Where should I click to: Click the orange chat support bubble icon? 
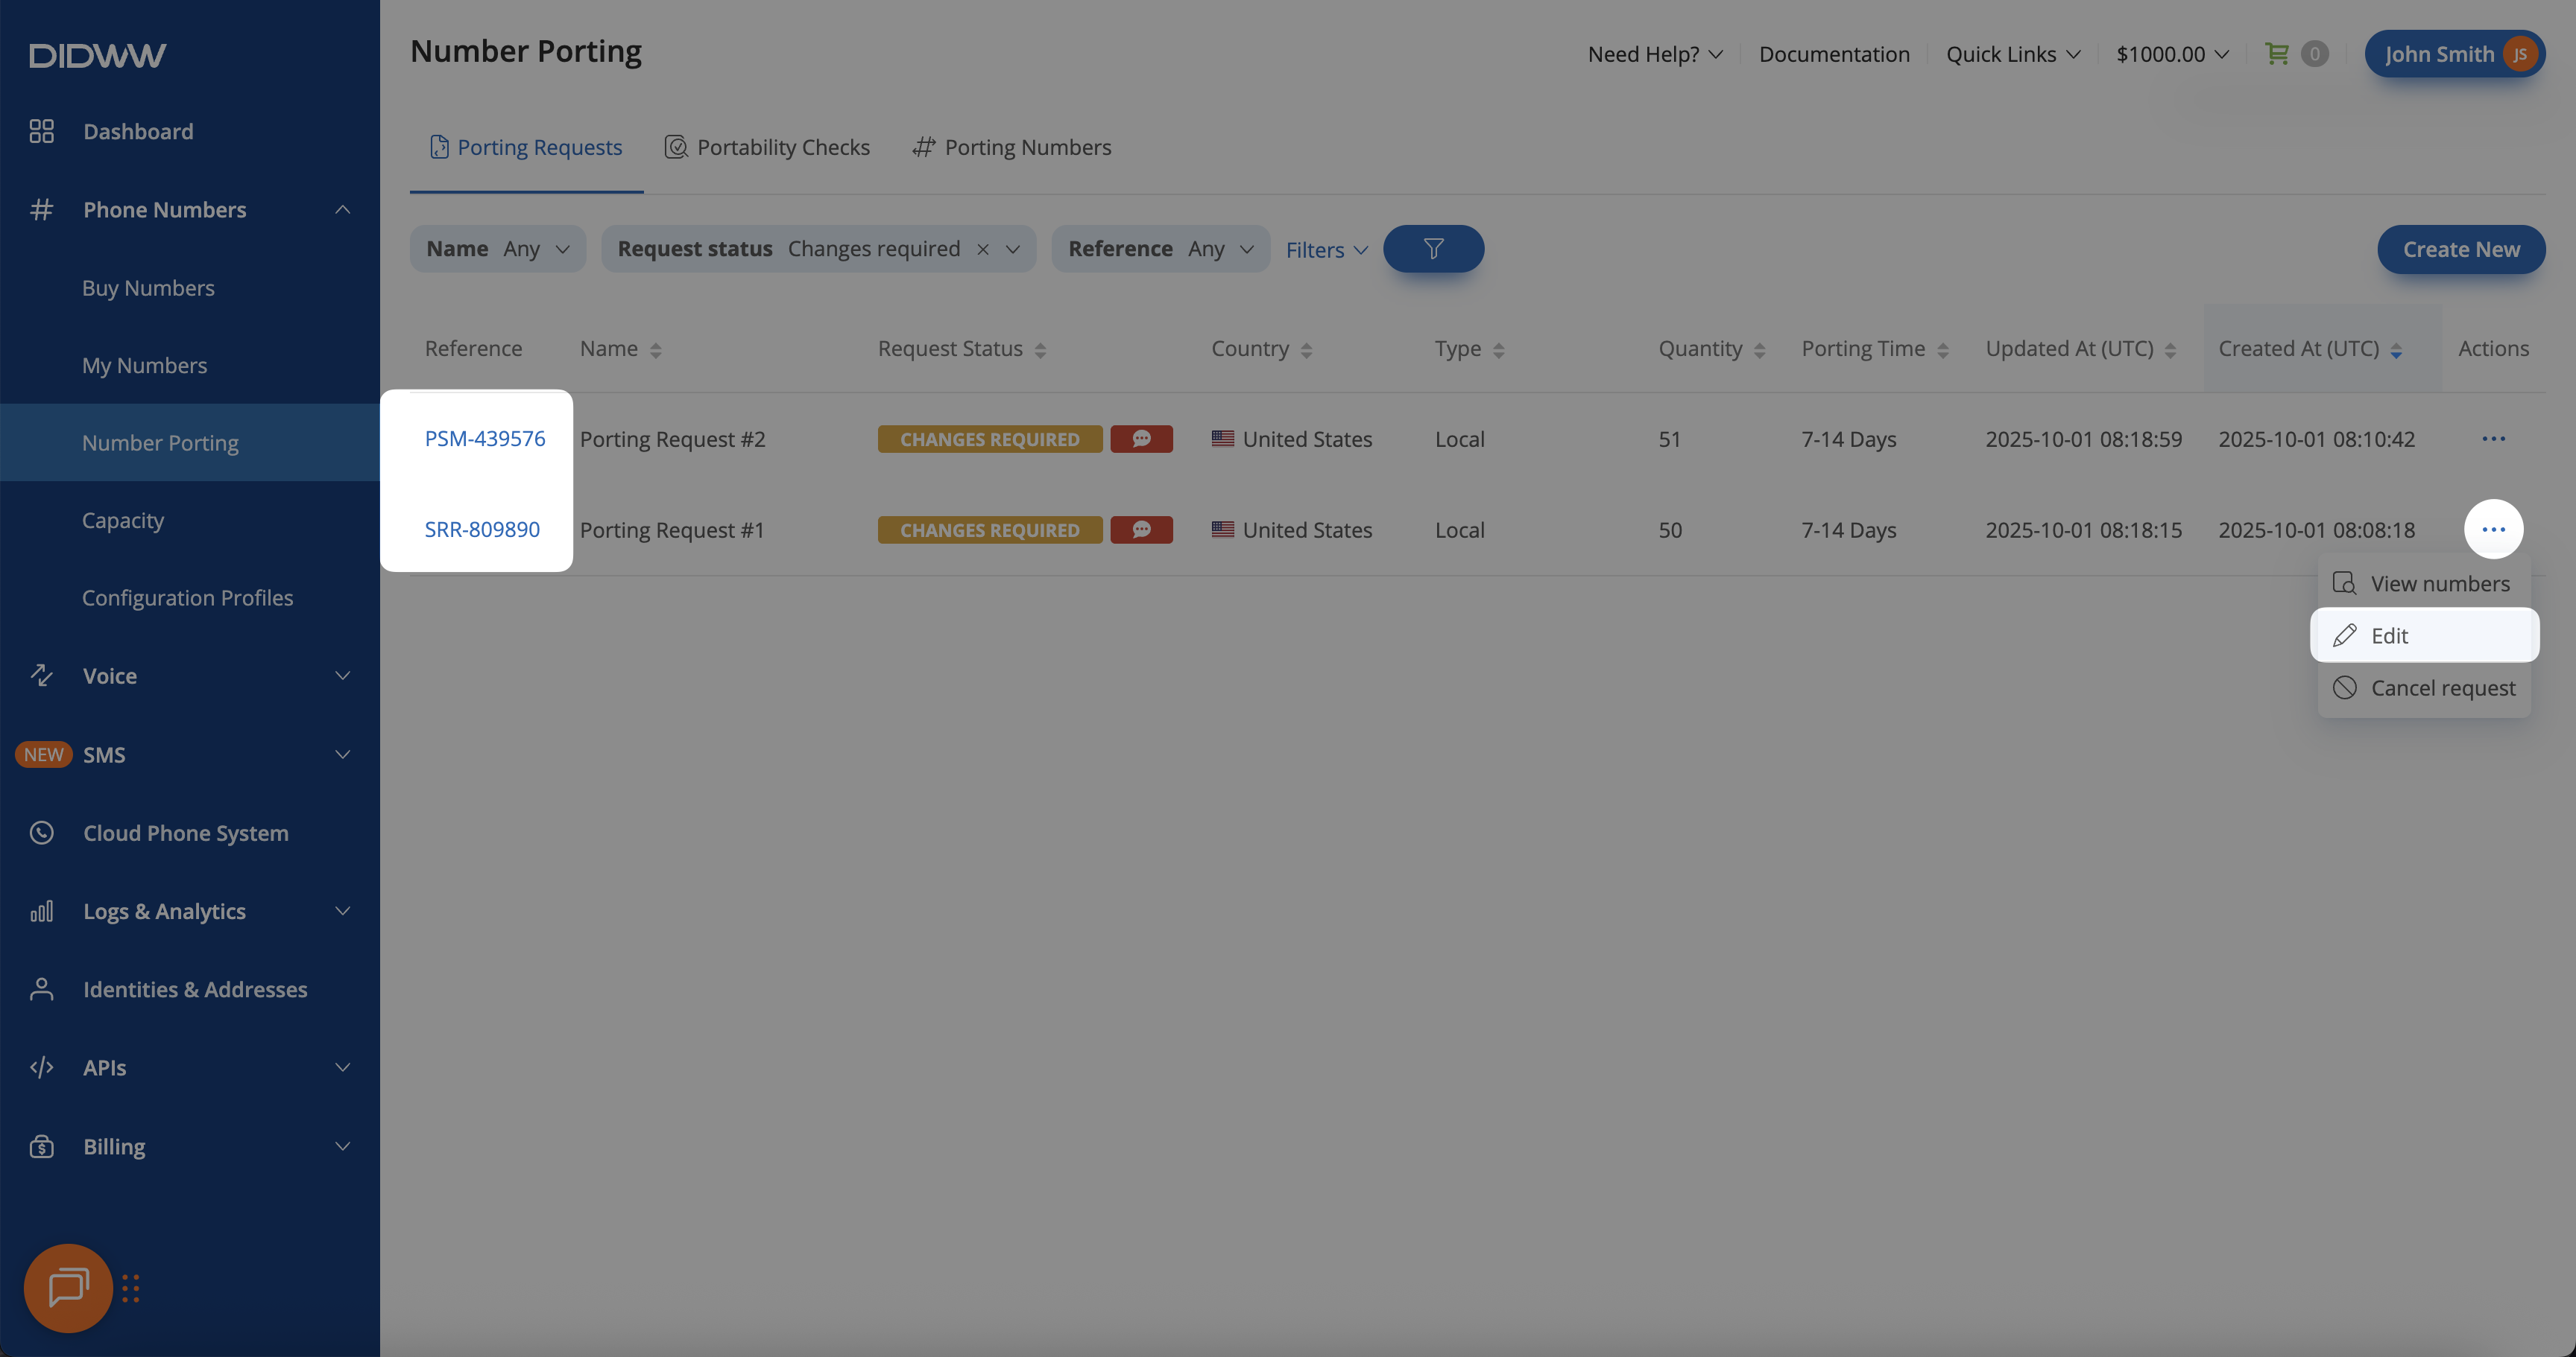point(68,1287)
